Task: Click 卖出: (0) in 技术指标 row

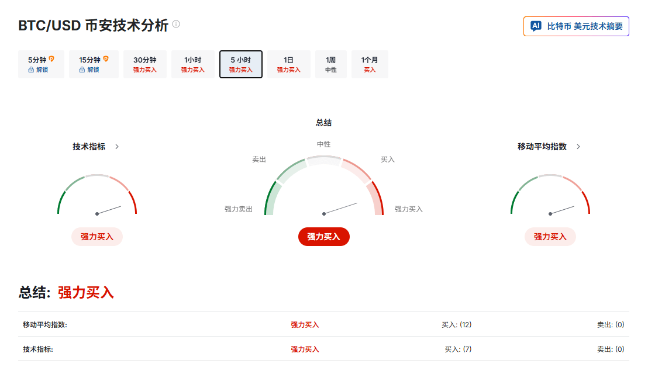Action: click(x=611, y=349)
